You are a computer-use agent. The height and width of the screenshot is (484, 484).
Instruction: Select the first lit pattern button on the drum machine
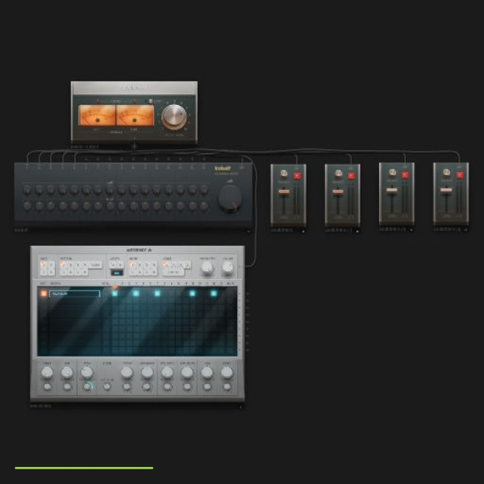pos(63,265)
